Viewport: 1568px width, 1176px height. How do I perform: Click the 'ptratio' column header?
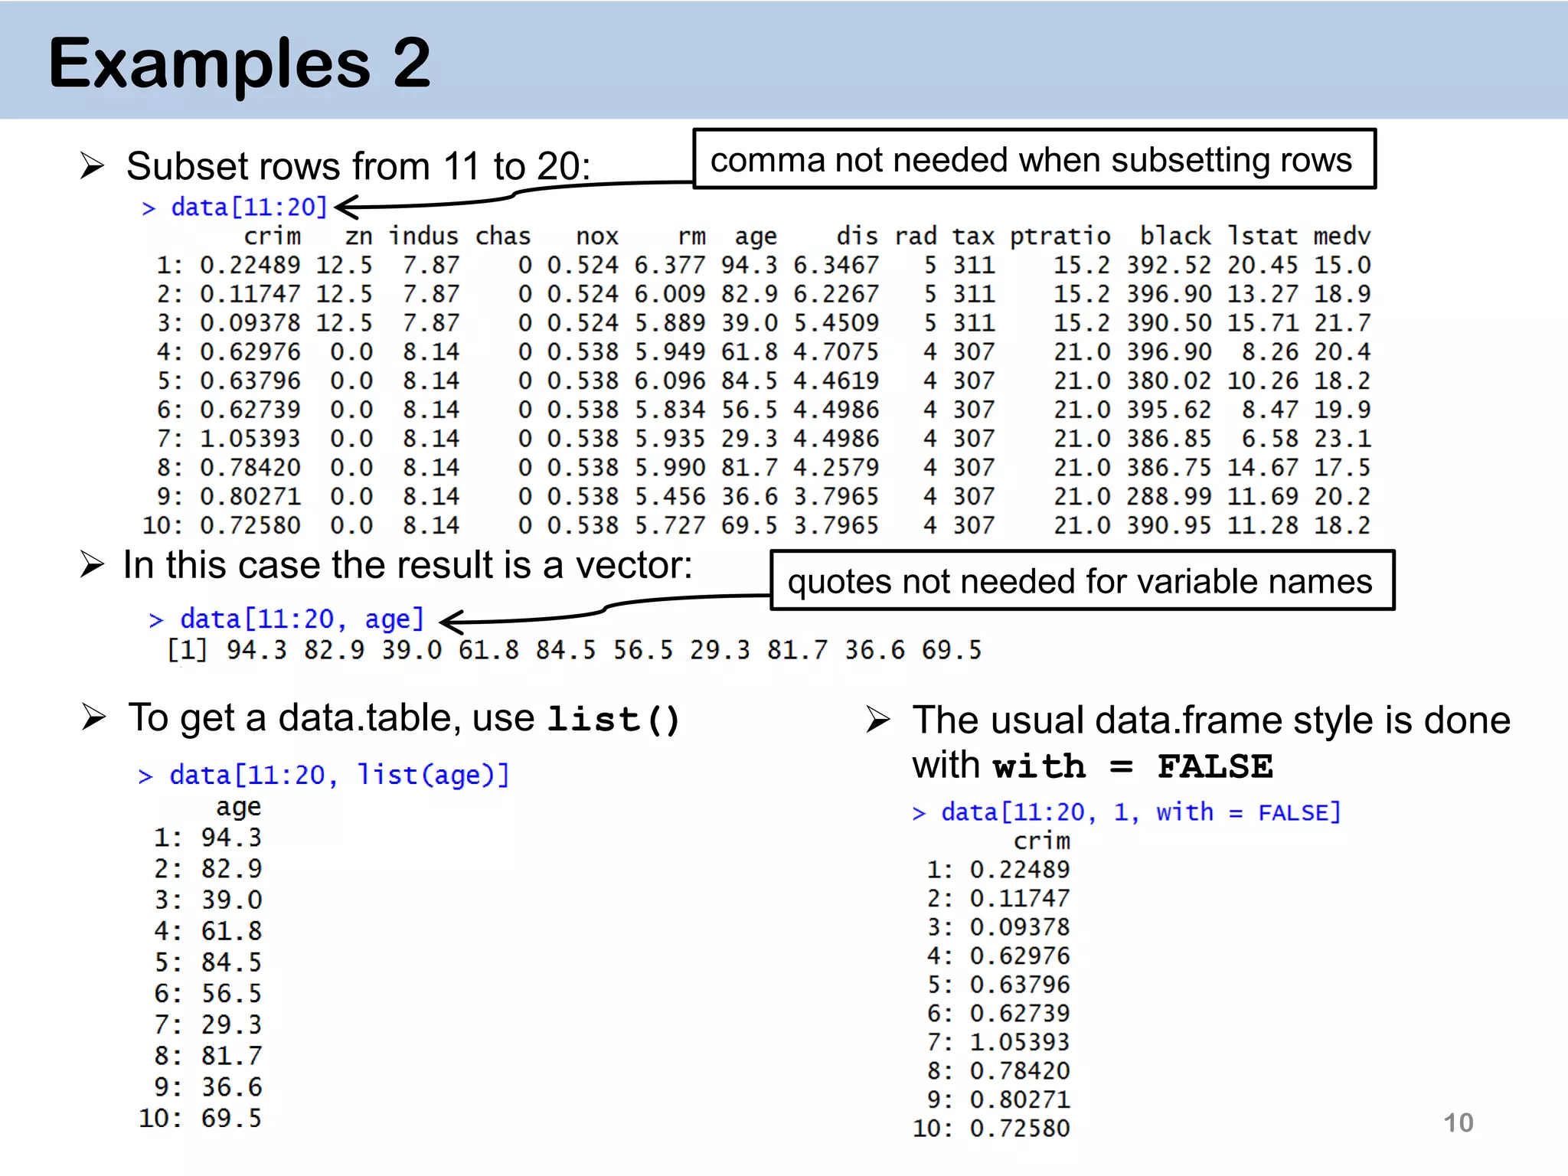(1060, 237)
